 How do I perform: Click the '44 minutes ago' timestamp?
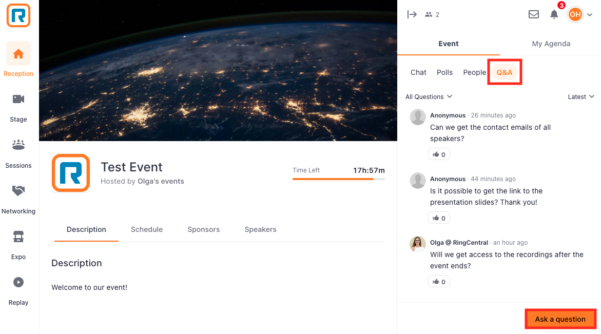tap(493, 179)
